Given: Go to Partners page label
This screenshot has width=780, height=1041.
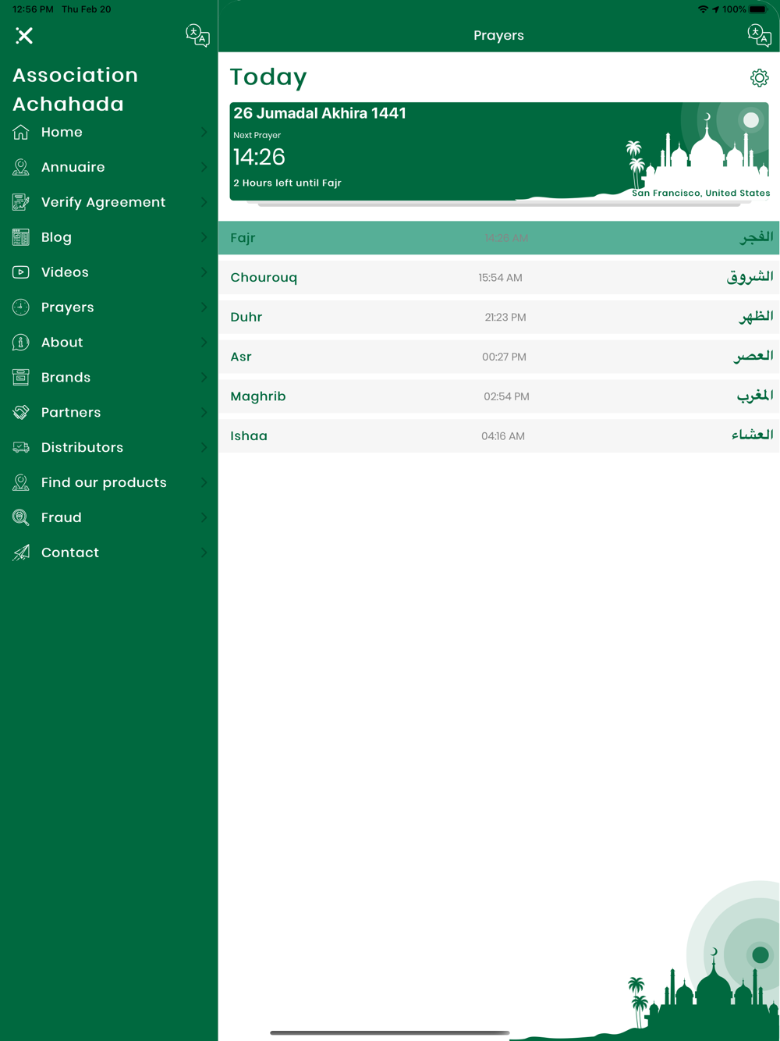Looking at the screenshot, I should click(x=71, y=412).
